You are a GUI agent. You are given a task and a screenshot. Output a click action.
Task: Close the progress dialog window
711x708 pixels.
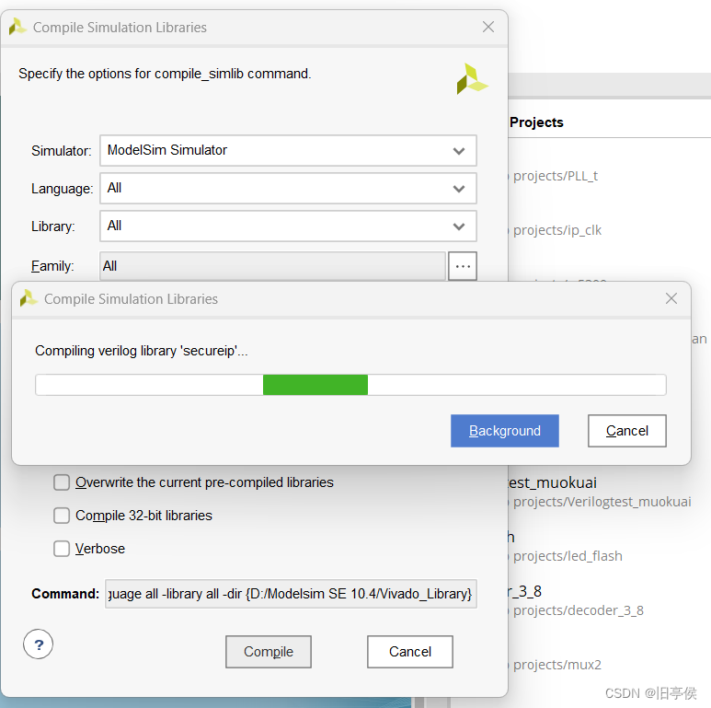(671, 298)
